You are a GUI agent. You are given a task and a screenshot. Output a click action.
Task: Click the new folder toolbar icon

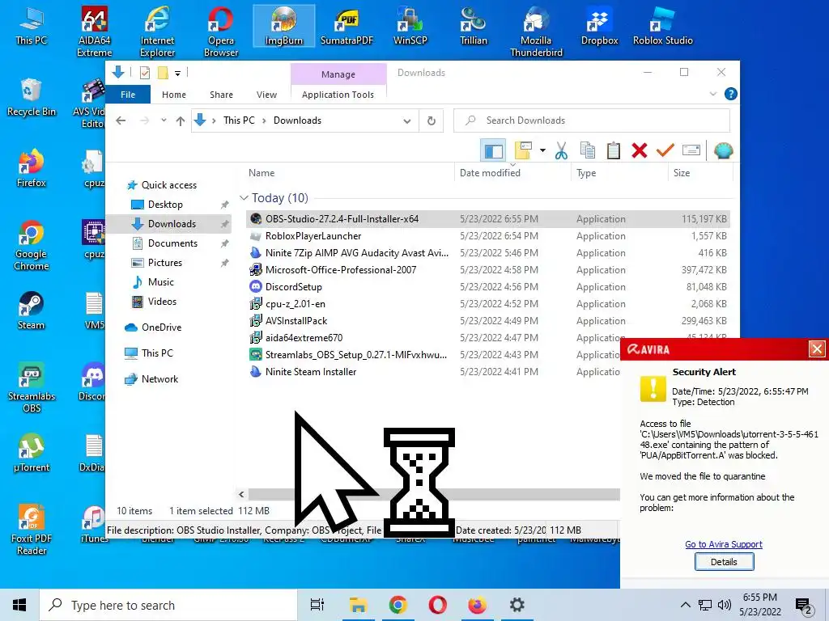[x=523, y=150]
